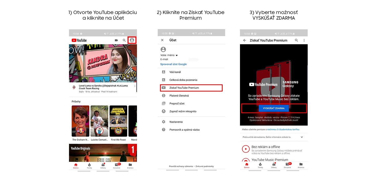Open the three-dot menu on Premium screen
The width and height of the screenshot is (368, 181).
[x=304, y=40]
